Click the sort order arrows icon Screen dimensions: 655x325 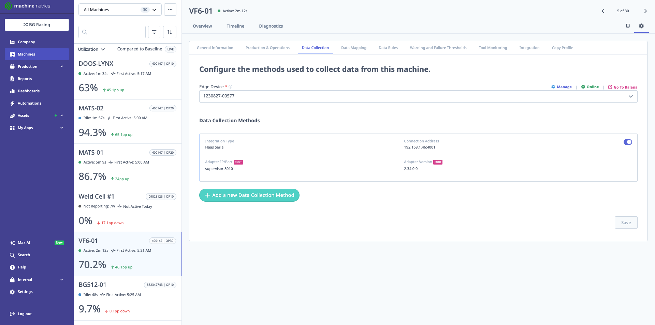coord(170,32)
